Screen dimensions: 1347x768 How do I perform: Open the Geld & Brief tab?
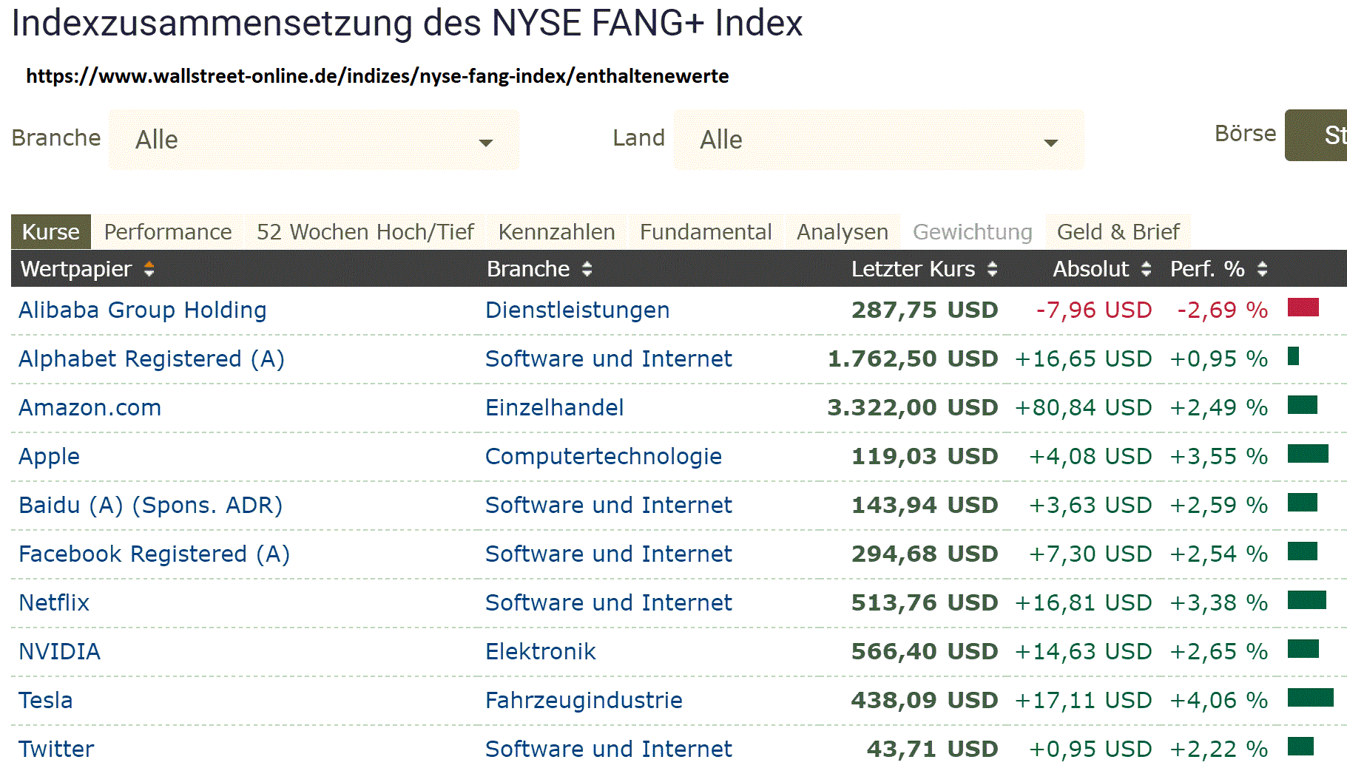point(1118,232)
